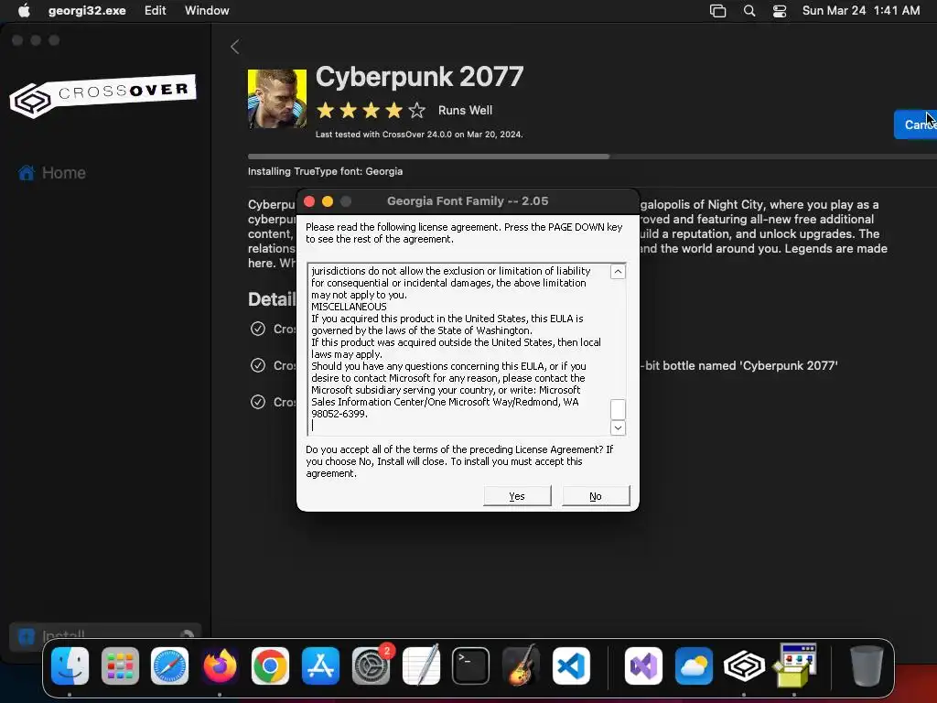Show the date and time panel
This screenshot has width=937, height=703.
(x=860, y=10)
